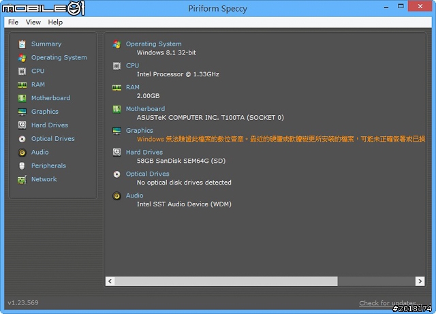
Task: Click the Hard Drives icon in summary panel
Action: pyautogui.click(x=116, y=152)
